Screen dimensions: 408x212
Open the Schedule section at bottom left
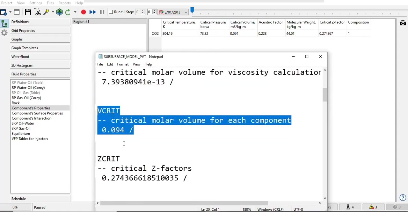click(18, 199)
